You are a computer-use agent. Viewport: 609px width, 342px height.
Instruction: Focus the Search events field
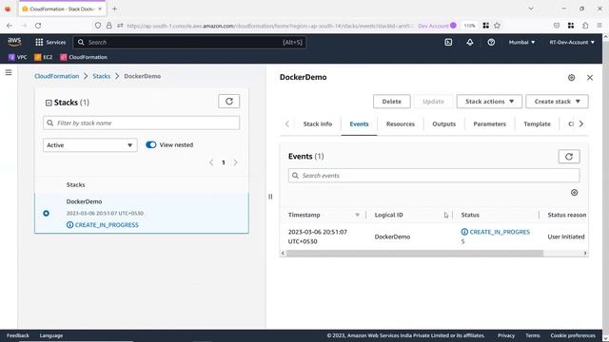pyautogui.click(x=434, y=176)
